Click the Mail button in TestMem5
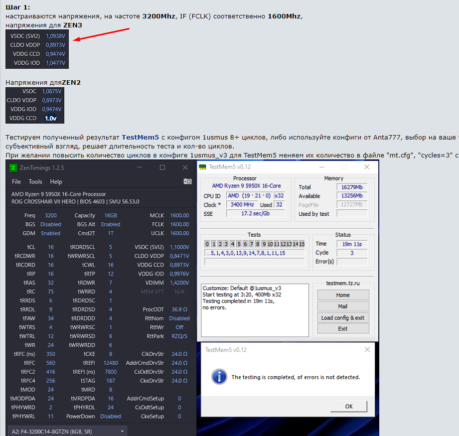This screenshot has width=459, height=436. (343, 306)
